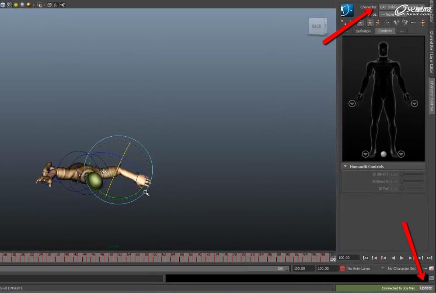Adjust the IK Pull slider

coord(412,189)
